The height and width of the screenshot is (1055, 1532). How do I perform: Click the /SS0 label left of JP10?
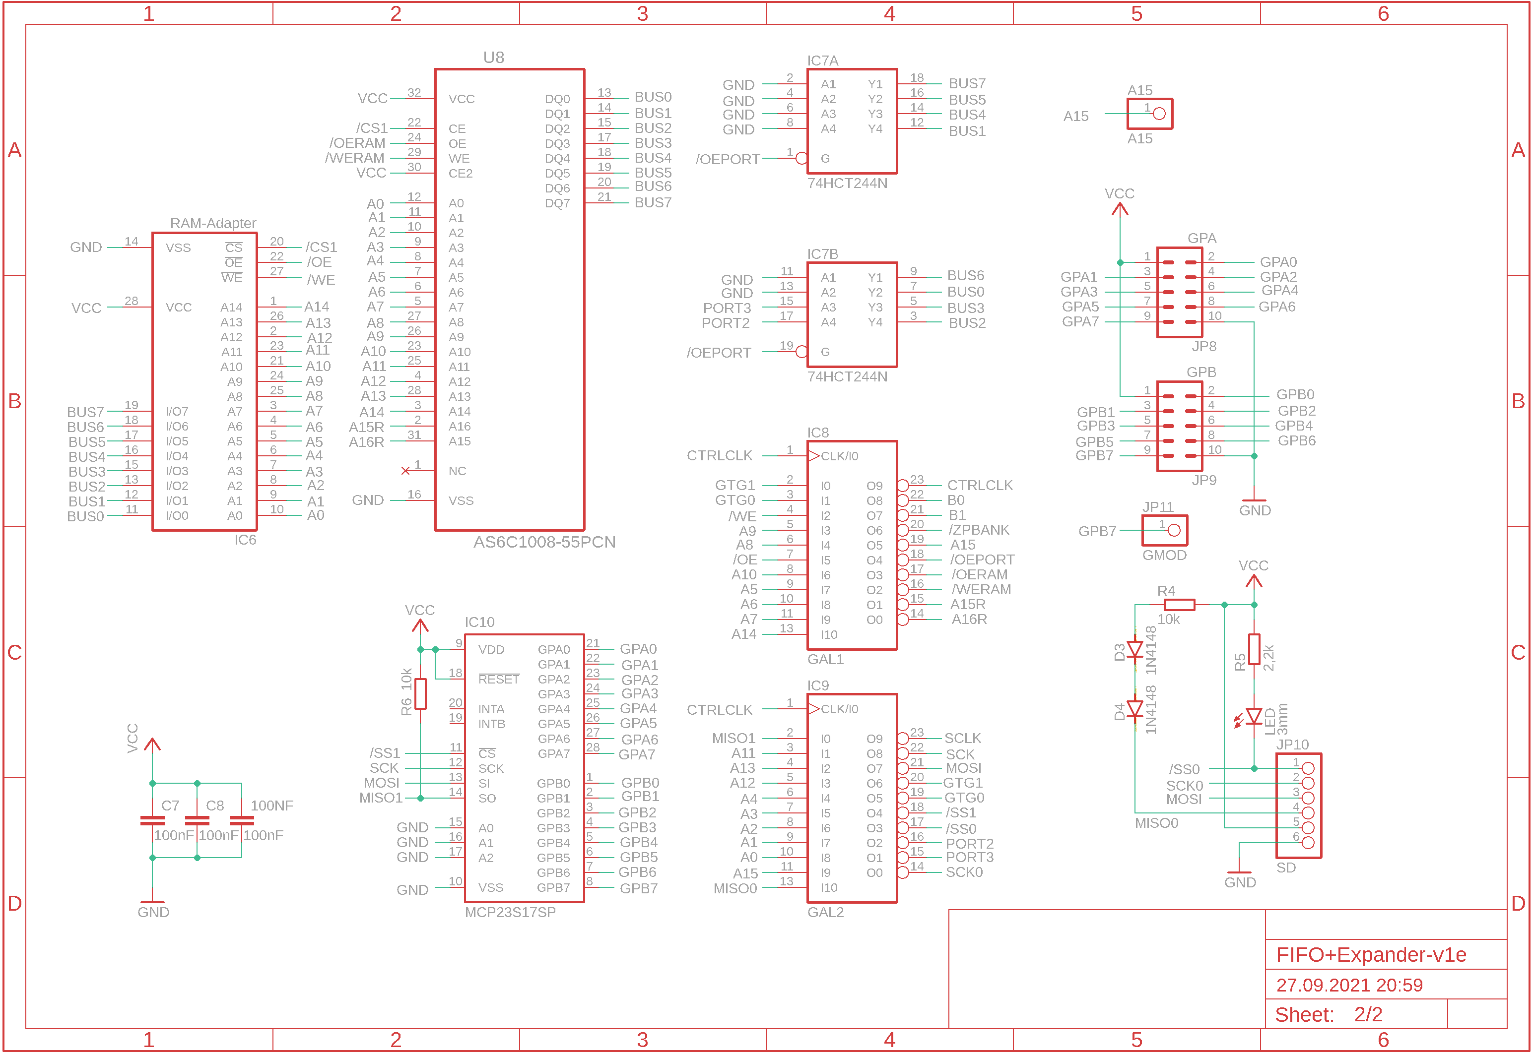pyautogui.click(x=1184, y=769)
